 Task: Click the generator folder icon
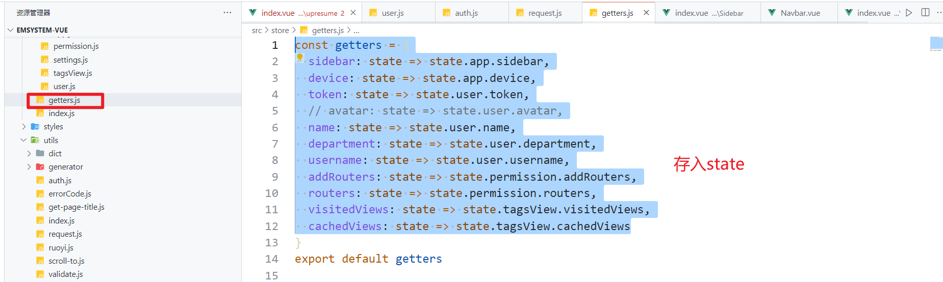click(x=40, y=167)
